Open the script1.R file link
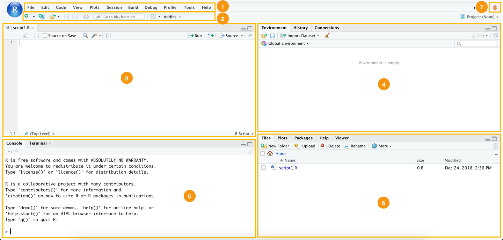503x240 pixels. tap(287, 168)
